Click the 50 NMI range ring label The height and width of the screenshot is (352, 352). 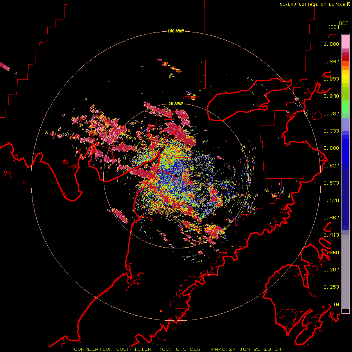click(176, 103)
